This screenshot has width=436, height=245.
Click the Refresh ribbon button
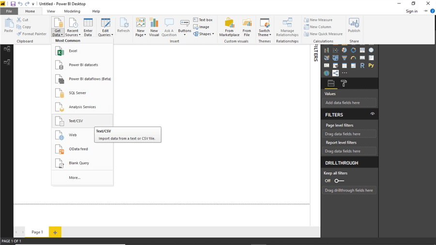pyautogui.click(x=124, y=26)
